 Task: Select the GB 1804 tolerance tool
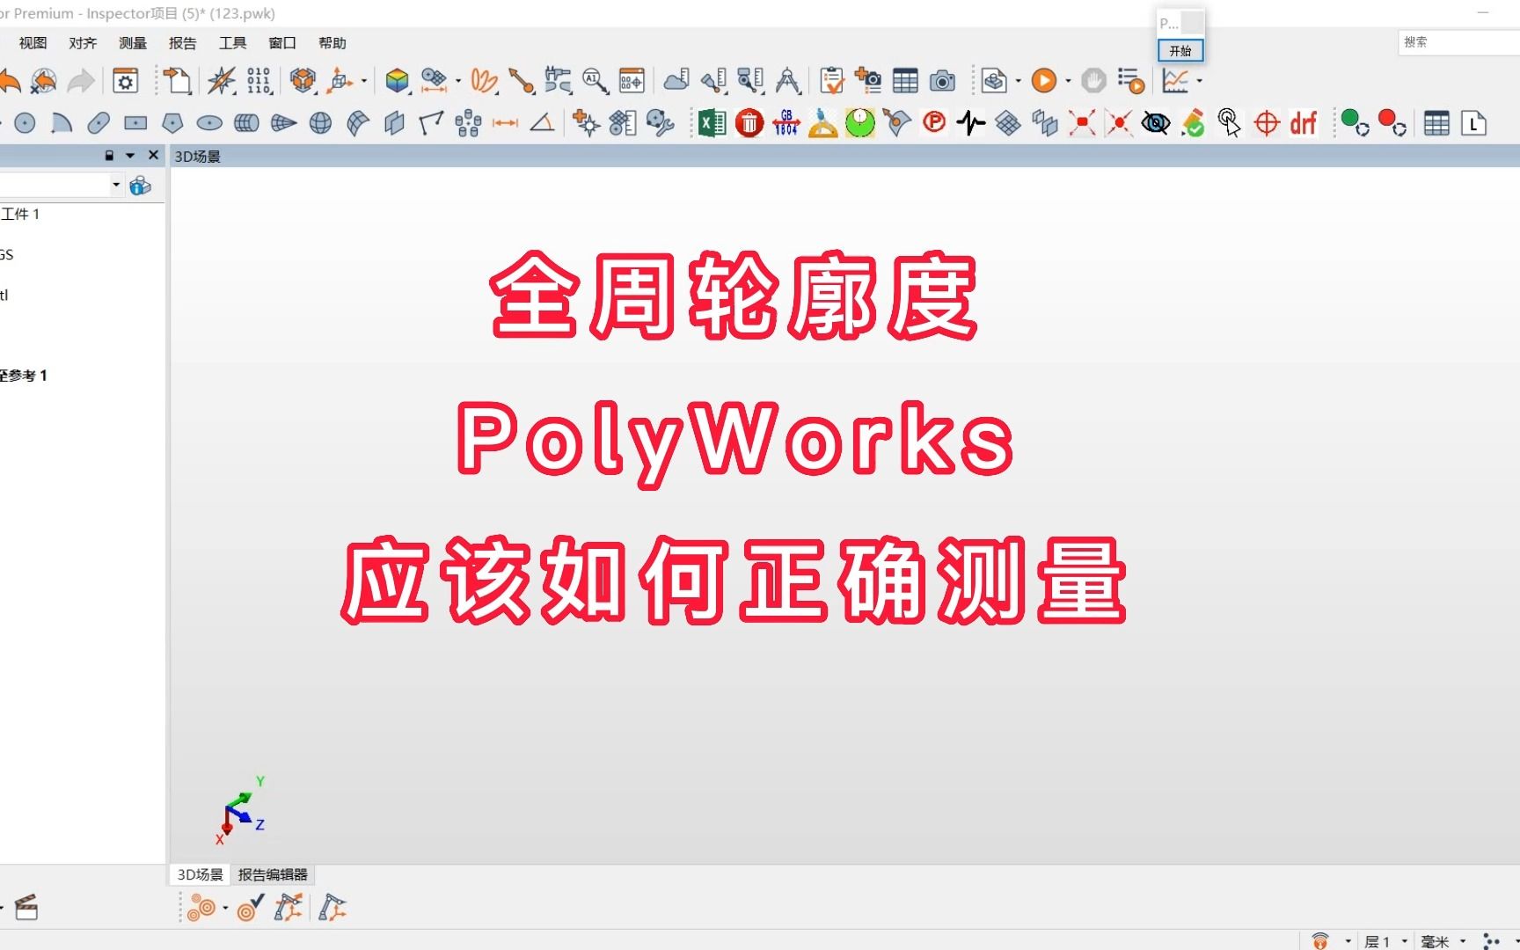(x=786, y=123)
